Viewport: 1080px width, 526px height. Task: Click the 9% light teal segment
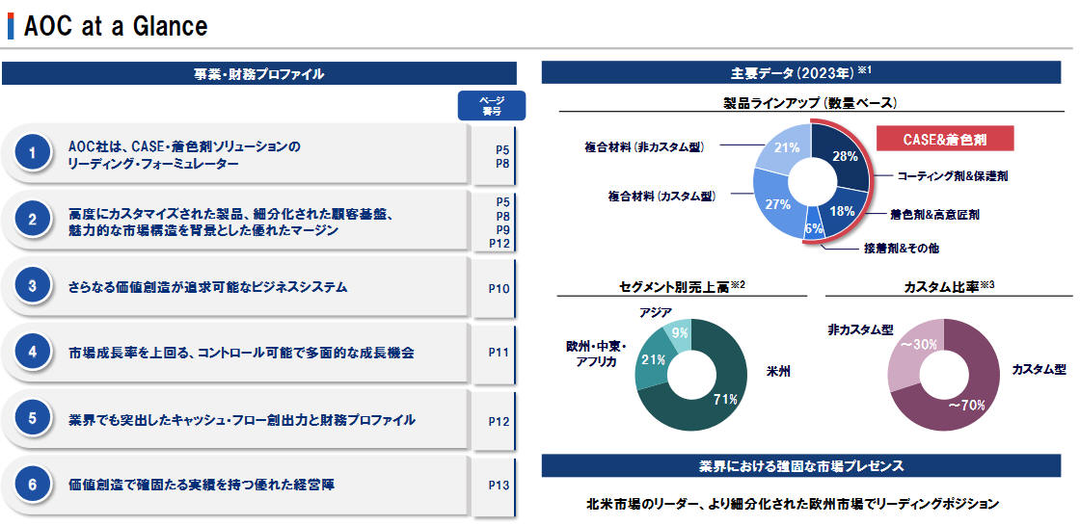[x=679, y=335]
